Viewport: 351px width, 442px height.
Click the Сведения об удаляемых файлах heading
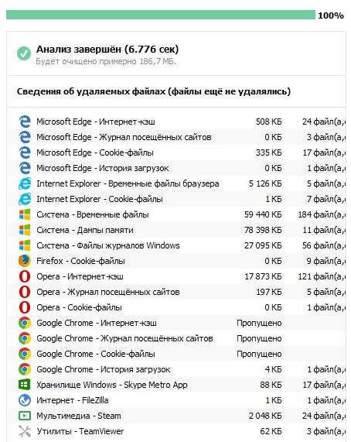point(154,91)
